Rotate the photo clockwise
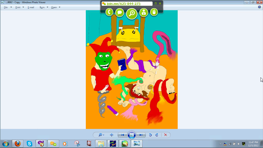This screenshot has height=148, width=263. pos(157,135)
